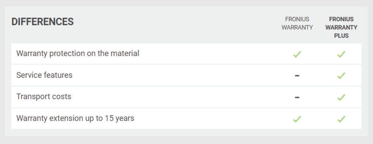
Task: Click Warranty Plus checkmark for Transport costs
Action: 341,97
